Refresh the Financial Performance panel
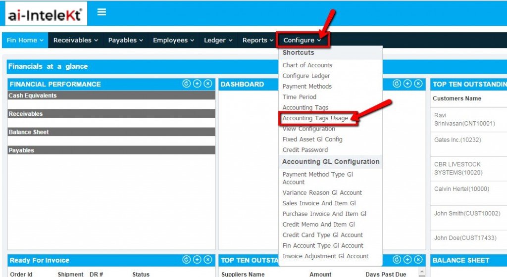Screen dimensions: 507x277 (x=186, y=84)
